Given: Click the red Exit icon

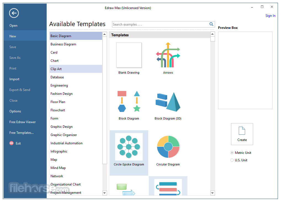Looking at the screenshot, I should pyautogui.click(x=12, y=143).
